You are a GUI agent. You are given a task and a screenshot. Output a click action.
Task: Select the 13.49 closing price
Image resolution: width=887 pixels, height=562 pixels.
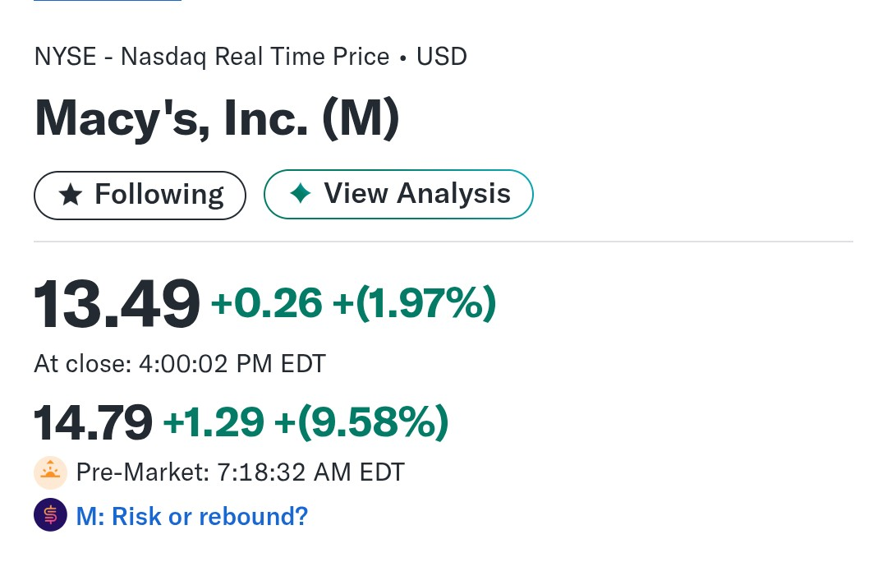(x=117, y=305)
